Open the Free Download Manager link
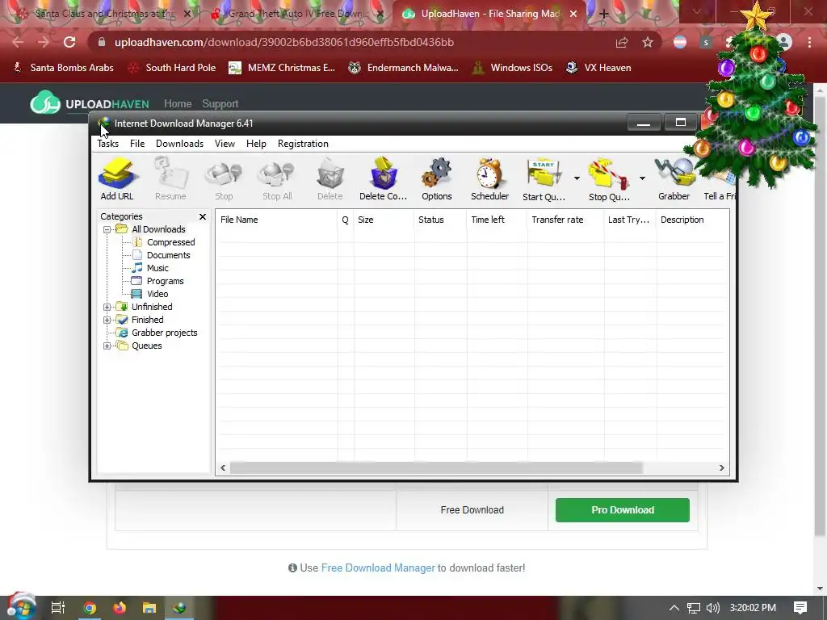This screenshot has height=620, width=827. 378,568
